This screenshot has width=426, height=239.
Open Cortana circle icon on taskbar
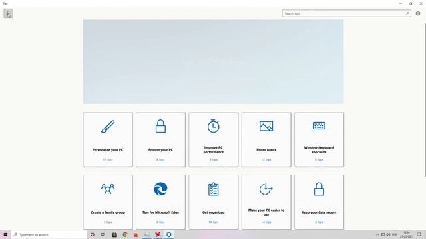tap(93, 234)
